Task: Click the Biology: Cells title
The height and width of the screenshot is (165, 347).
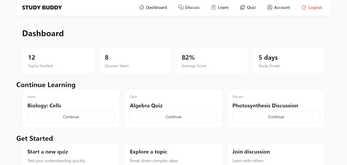Action: tap(44, 106)
